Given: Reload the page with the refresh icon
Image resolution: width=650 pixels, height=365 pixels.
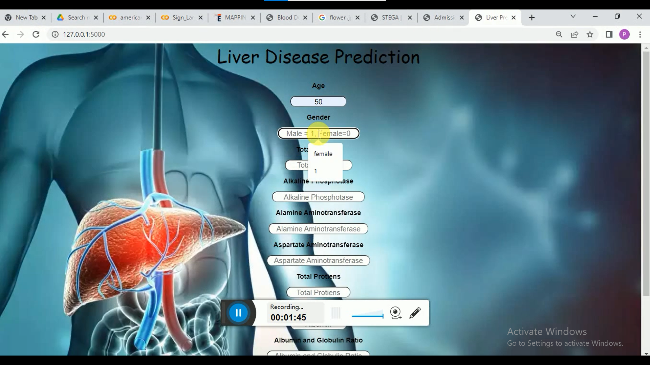Looking at the screenshot, I should [x=36, y=34].
